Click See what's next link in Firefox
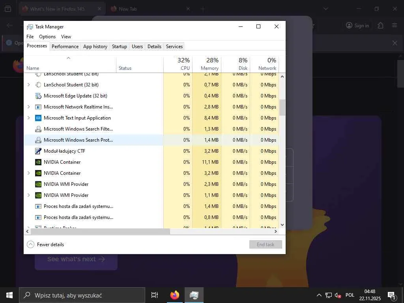The image size is (404, 303). 76,259
